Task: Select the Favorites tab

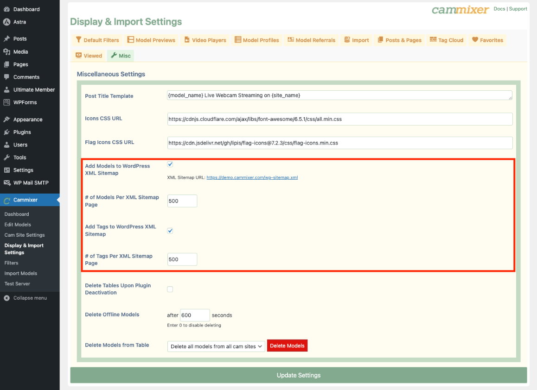Action: [488, 40]
